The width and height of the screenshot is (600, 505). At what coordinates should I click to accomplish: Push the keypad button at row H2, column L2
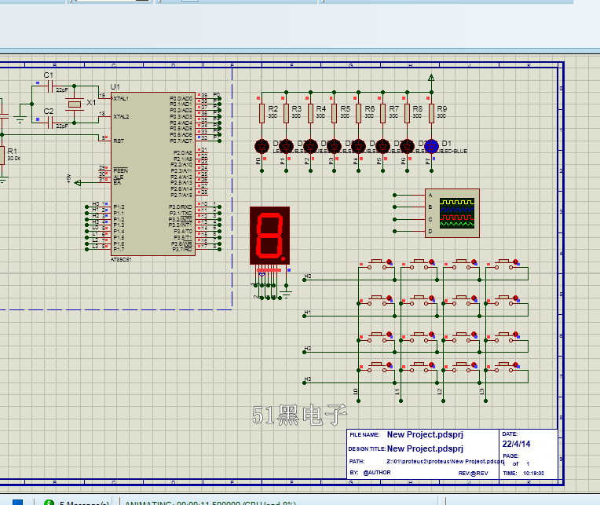[x=462, y=337]
